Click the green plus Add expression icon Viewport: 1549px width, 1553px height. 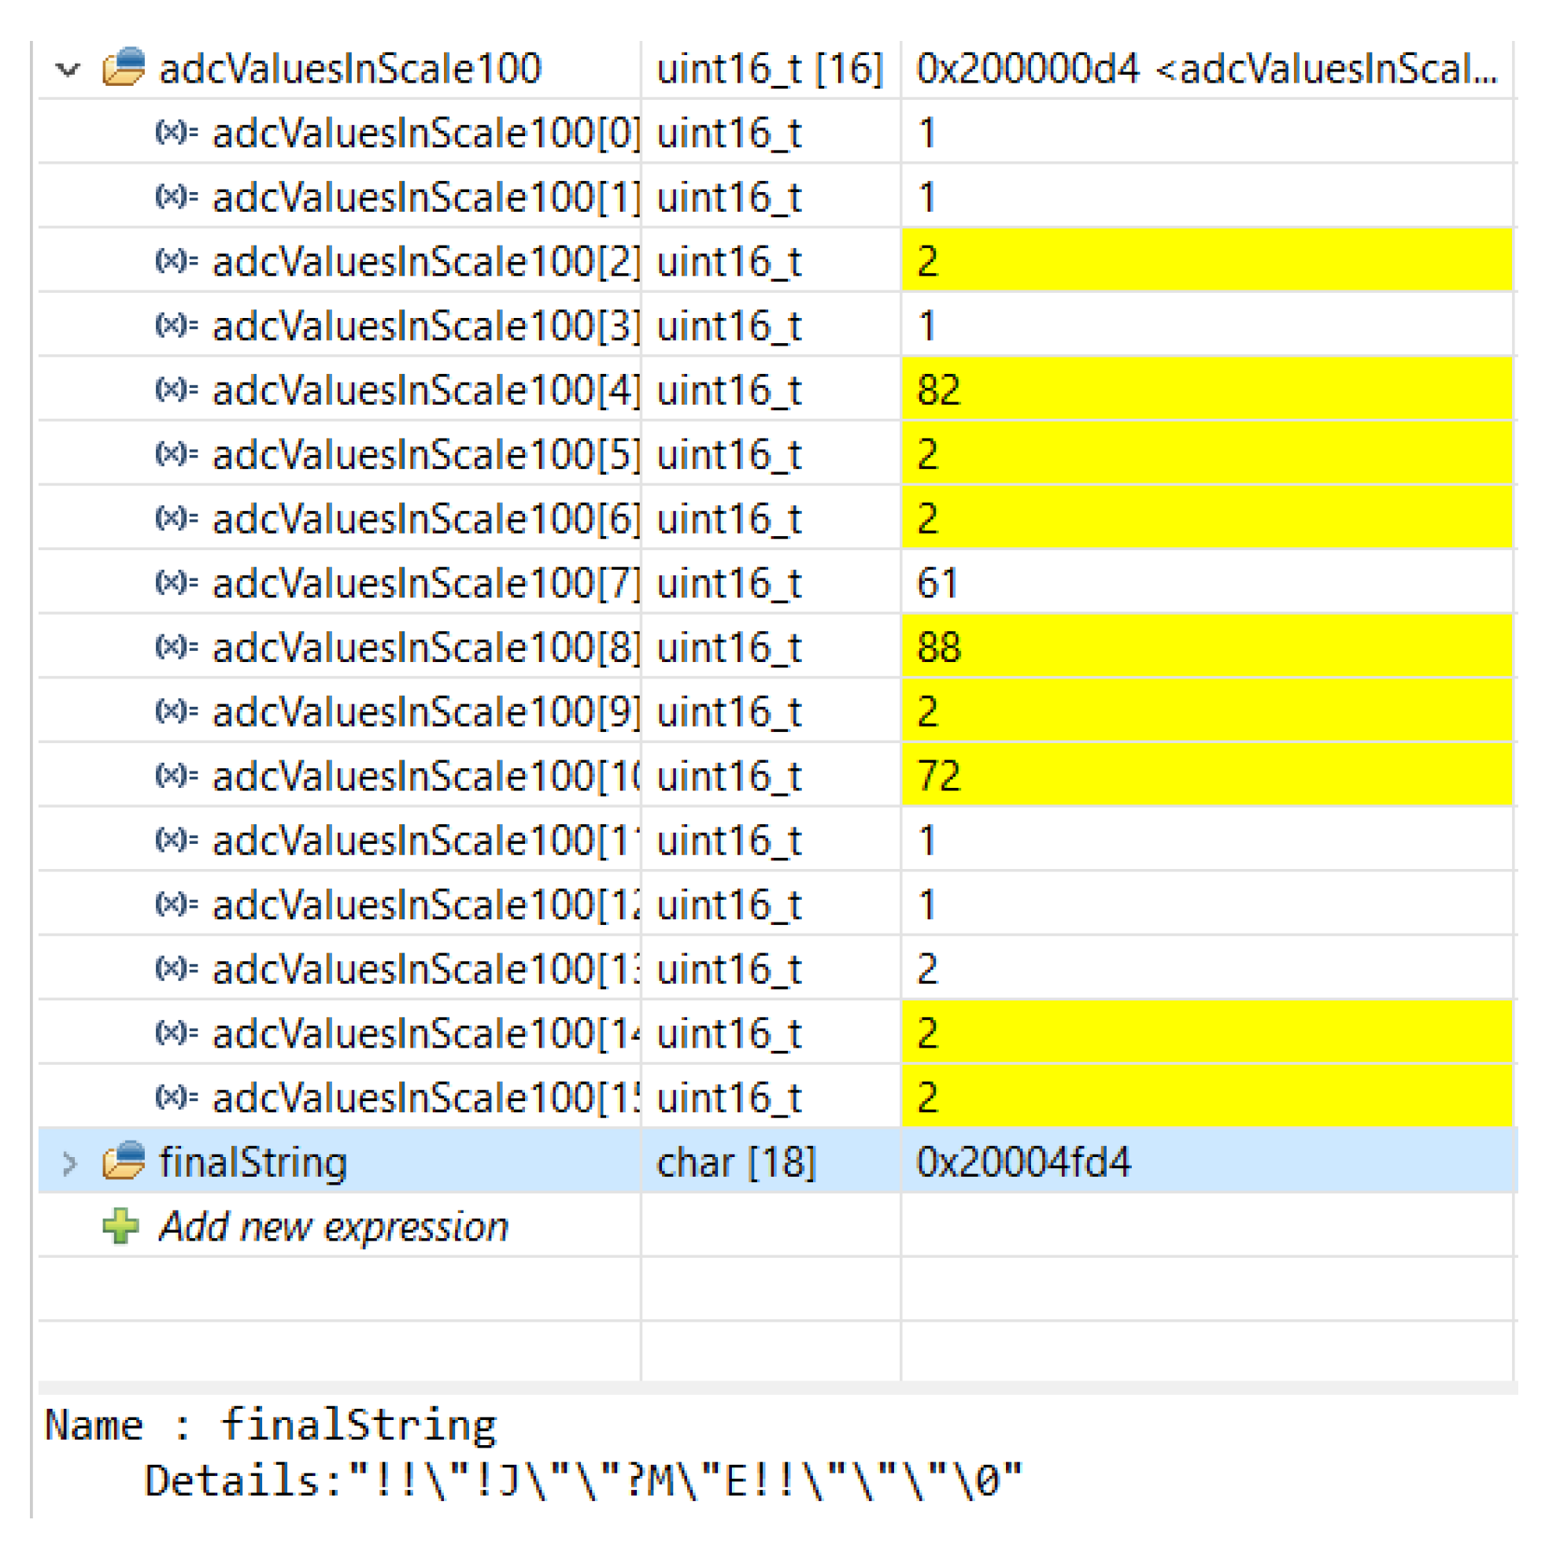coord(120,1226)
